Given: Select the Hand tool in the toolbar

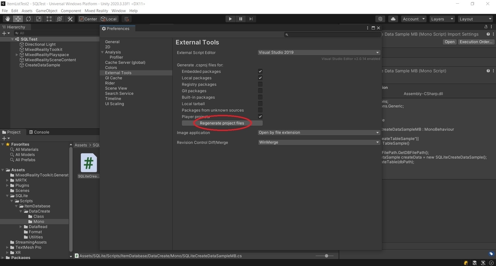Looking at the screenshot, I should pos(7,19).
